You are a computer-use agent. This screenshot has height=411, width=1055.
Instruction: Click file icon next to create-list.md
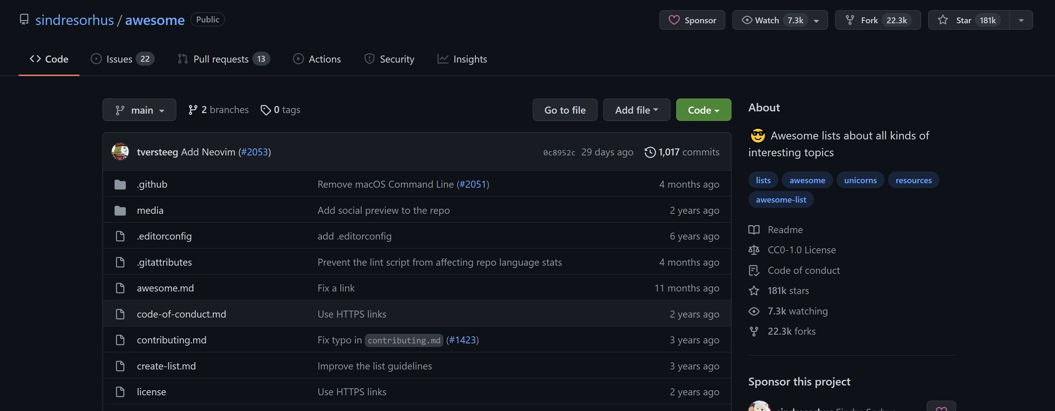[120, 366]
